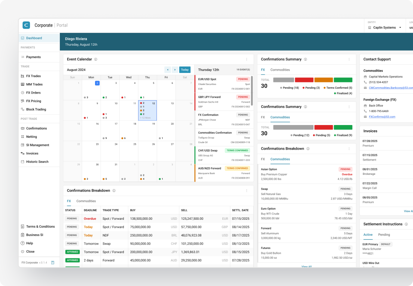Viewport: 413px width, 286px height.
Task: Open the Euro Option breakdown entry
Action: pos(307,213)
